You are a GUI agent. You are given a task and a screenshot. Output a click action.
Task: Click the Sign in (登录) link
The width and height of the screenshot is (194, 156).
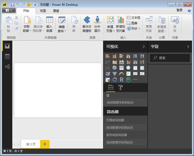coord(179,10)
